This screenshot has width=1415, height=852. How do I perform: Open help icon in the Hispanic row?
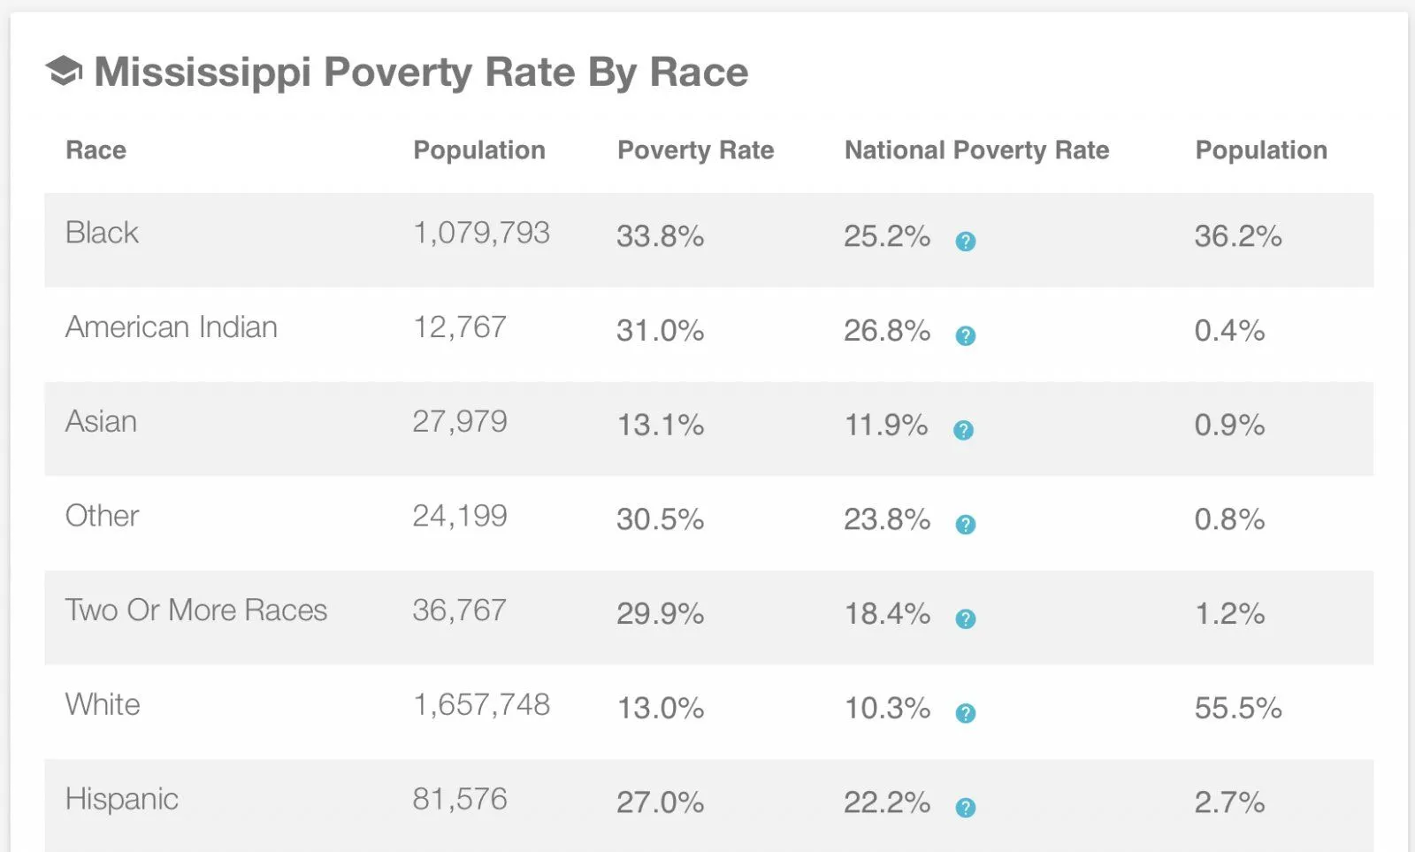(x=966, y=807)
